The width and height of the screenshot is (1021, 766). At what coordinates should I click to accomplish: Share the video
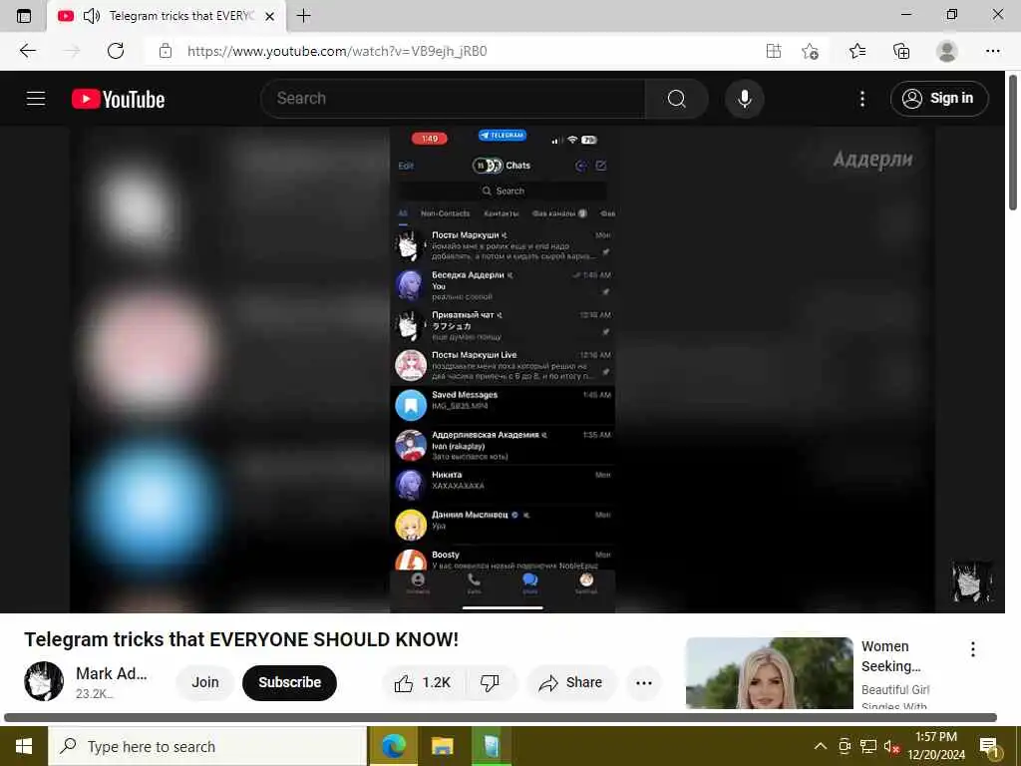pyautogui.click(x=570, y=682)
